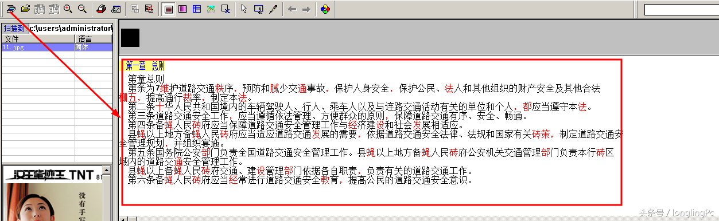This screenshot has height=221, width=719.
Task: Click the 文件 column header
Action: point(38,39)
